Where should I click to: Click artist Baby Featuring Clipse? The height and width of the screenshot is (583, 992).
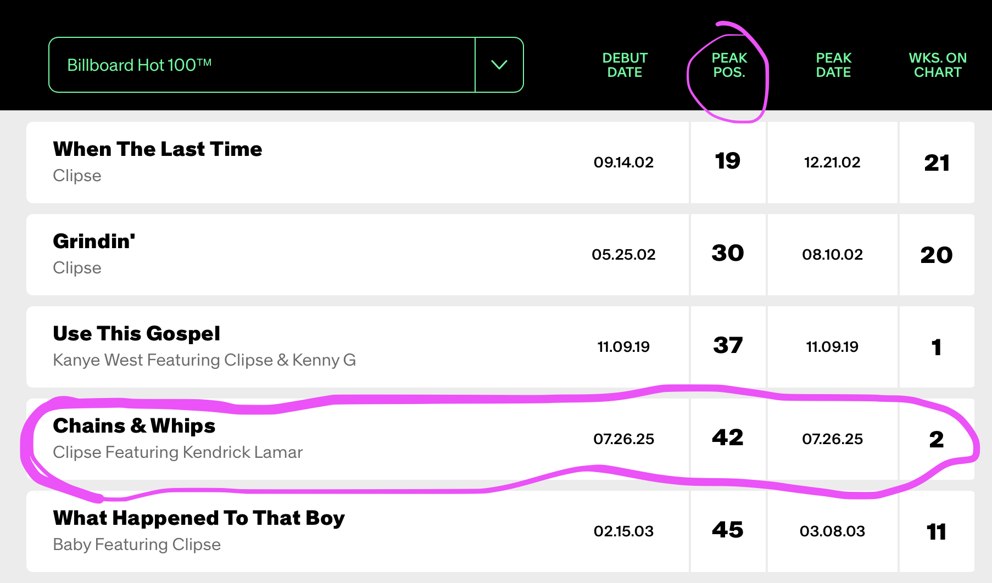coord(137,544)
